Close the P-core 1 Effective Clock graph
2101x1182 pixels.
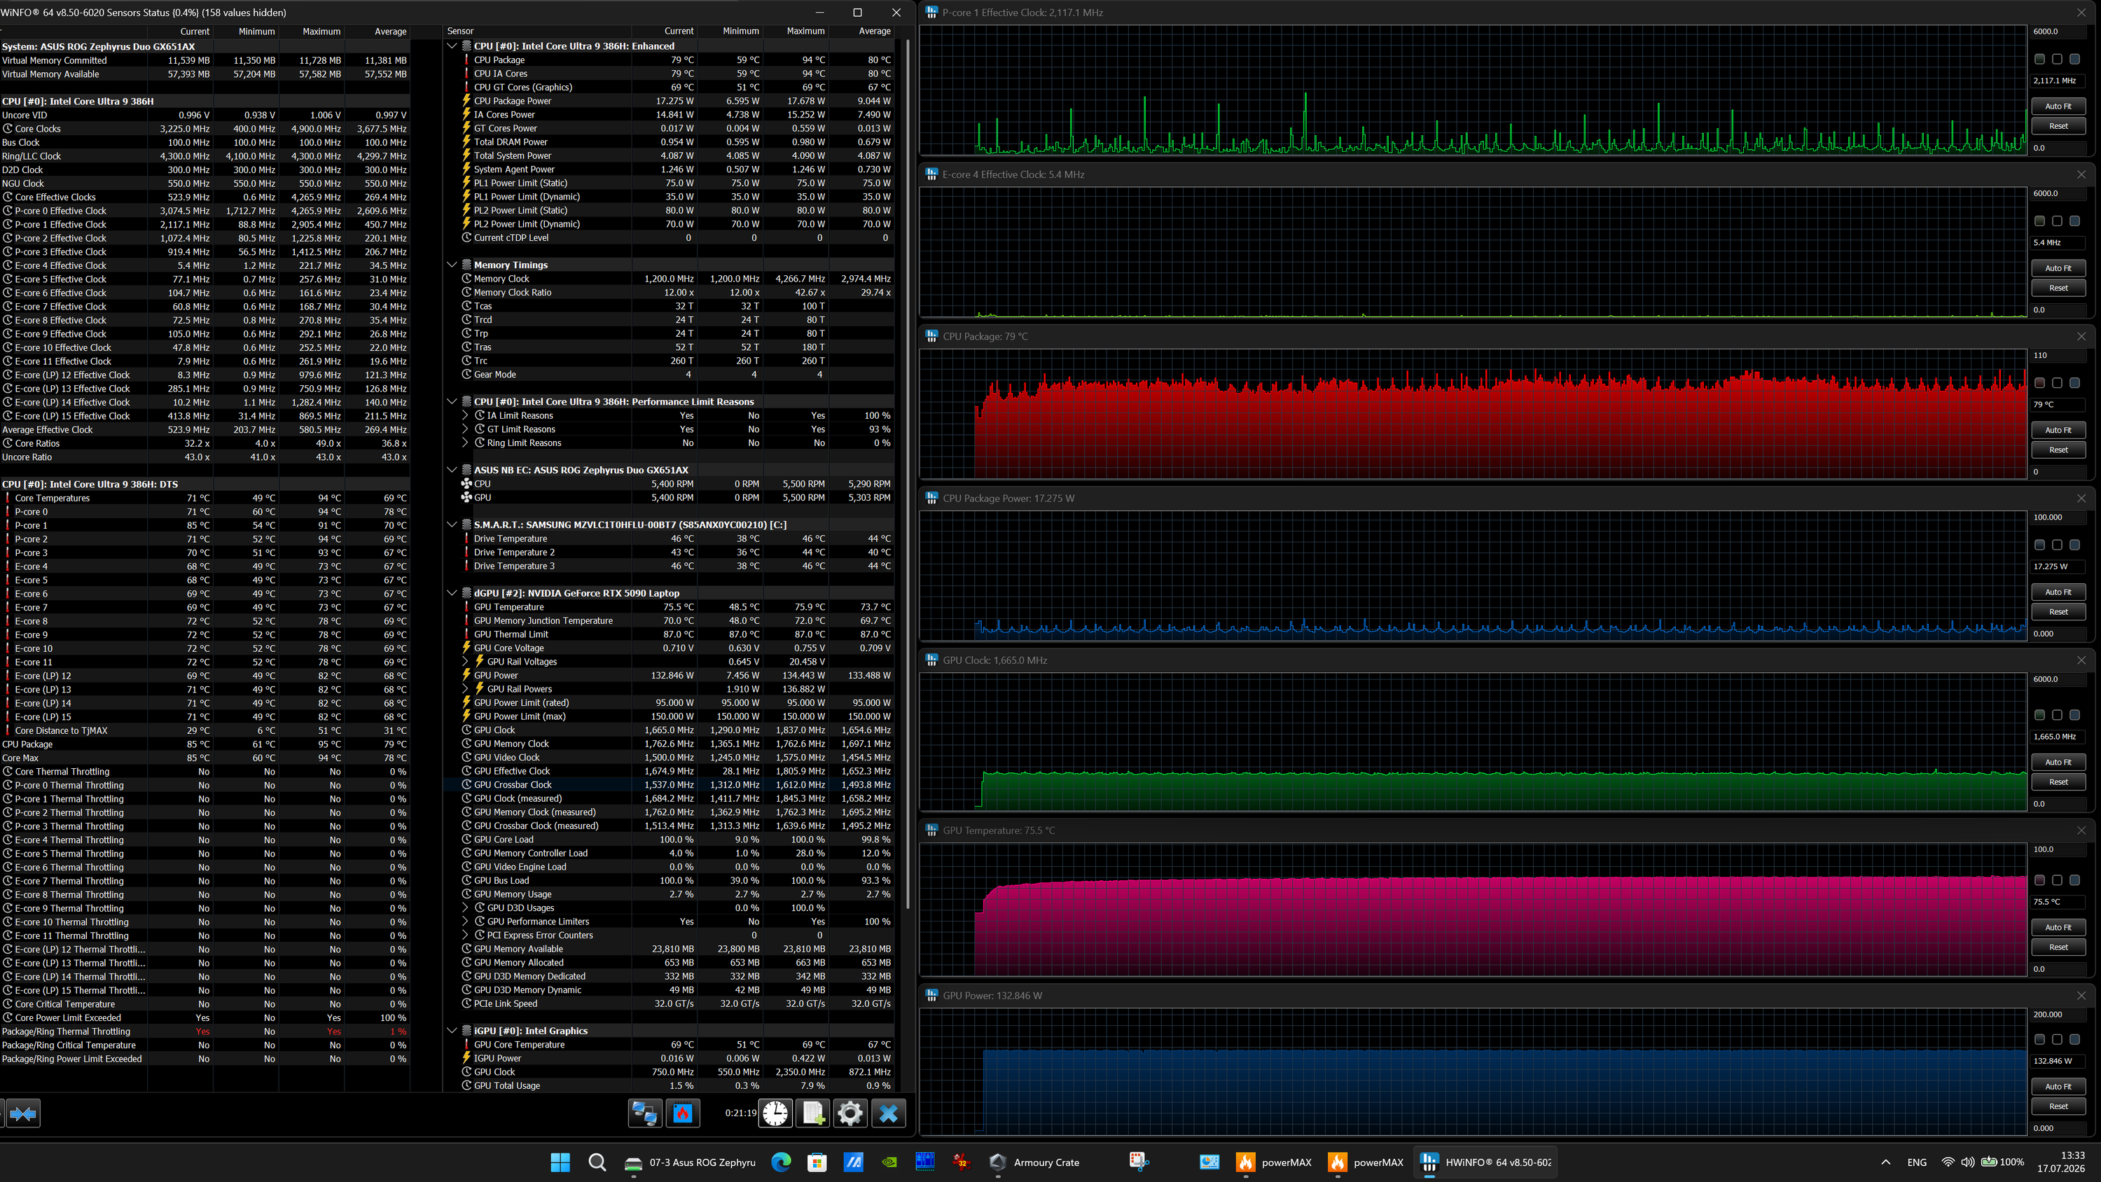click(x=2081, y=12)
